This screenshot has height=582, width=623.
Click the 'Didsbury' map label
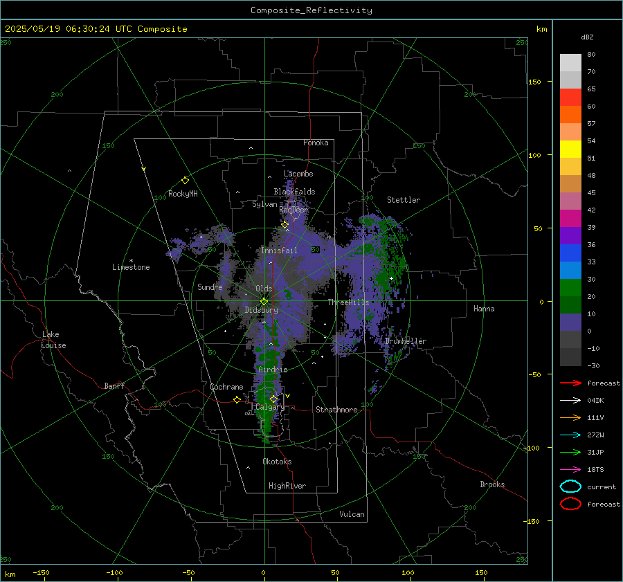point(261,310)
